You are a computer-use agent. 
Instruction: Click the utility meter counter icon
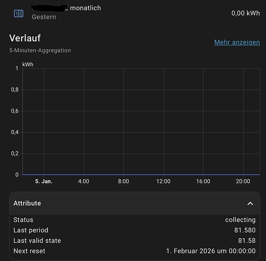pyautogui.click(x=19, y=14)
